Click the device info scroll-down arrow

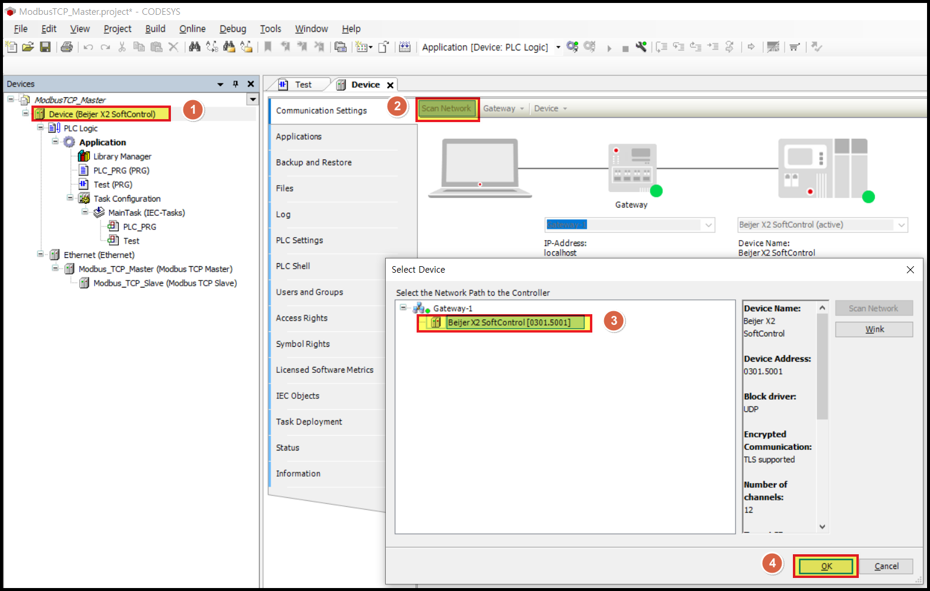coord(822,526)
